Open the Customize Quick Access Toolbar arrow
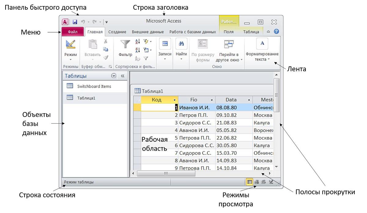This screenshot has width=367, height=213. tap(106, 22)
